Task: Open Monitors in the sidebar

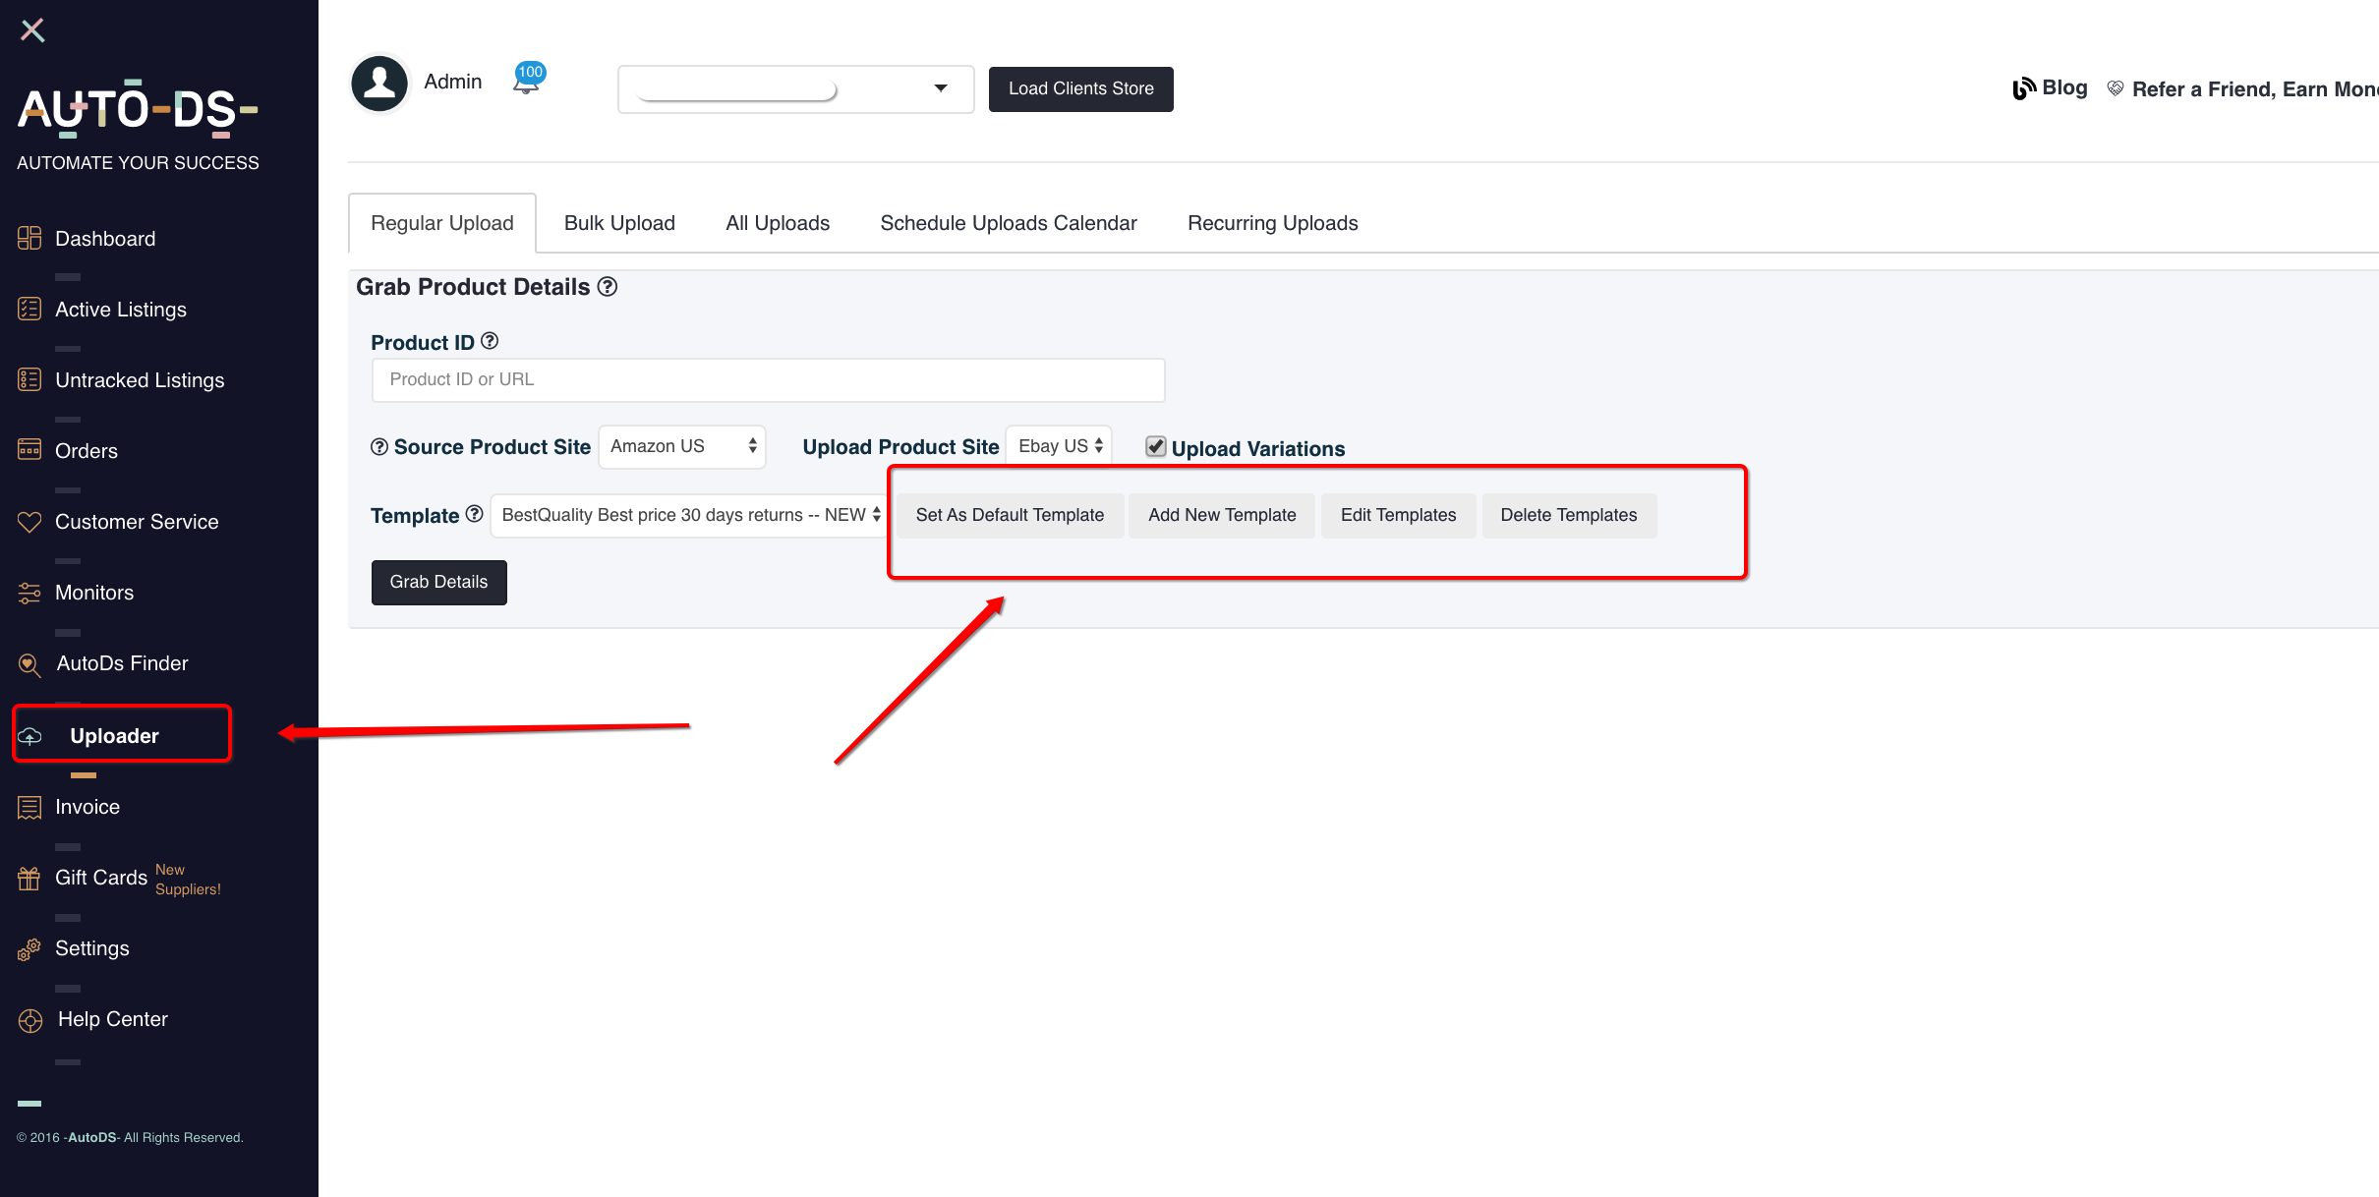Action: (94, 593)
